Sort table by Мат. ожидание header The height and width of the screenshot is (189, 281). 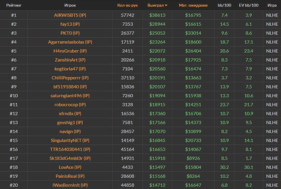coord(193,5)
